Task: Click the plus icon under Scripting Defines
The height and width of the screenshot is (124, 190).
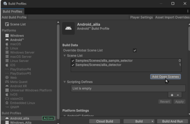Action: 172,95
